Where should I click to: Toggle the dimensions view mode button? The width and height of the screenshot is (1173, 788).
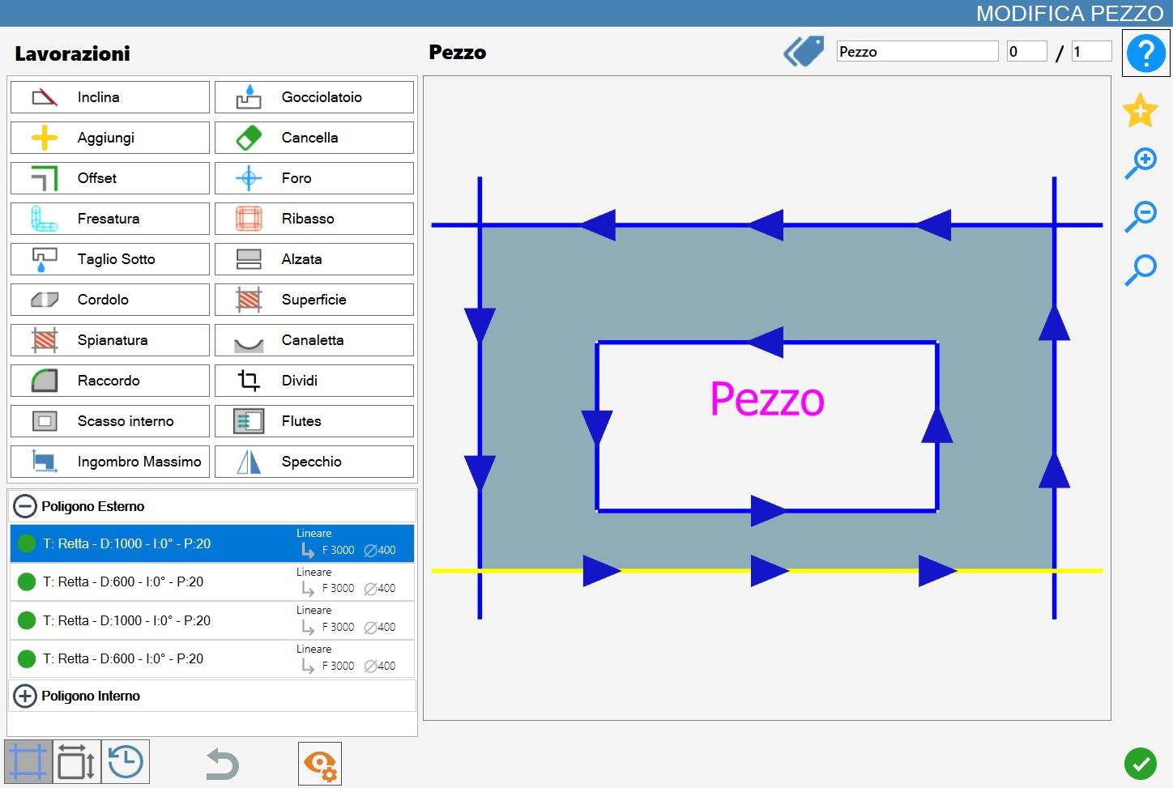[x=77, y=762]
